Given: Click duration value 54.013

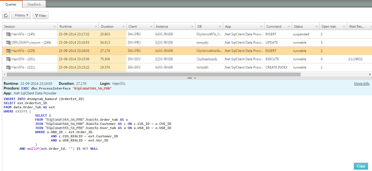Looking at the screenshot, I should click(x=105, y=43).
